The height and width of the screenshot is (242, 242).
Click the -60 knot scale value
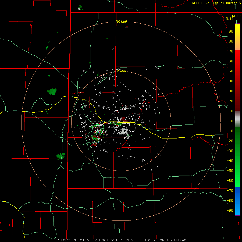[x=230, y=181]
